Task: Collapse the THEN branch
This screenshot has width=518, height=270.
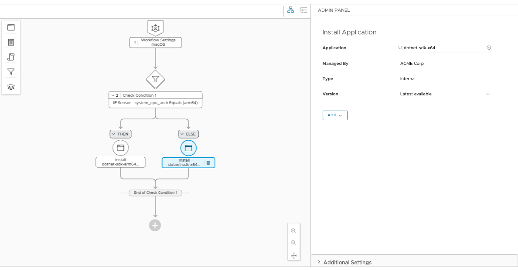Action: 120,134
